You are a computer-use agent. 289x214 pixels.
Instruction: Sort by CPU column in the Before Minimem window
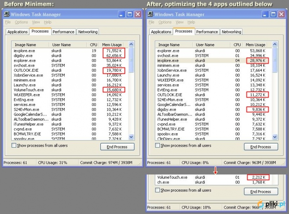(x=92, y=45)
